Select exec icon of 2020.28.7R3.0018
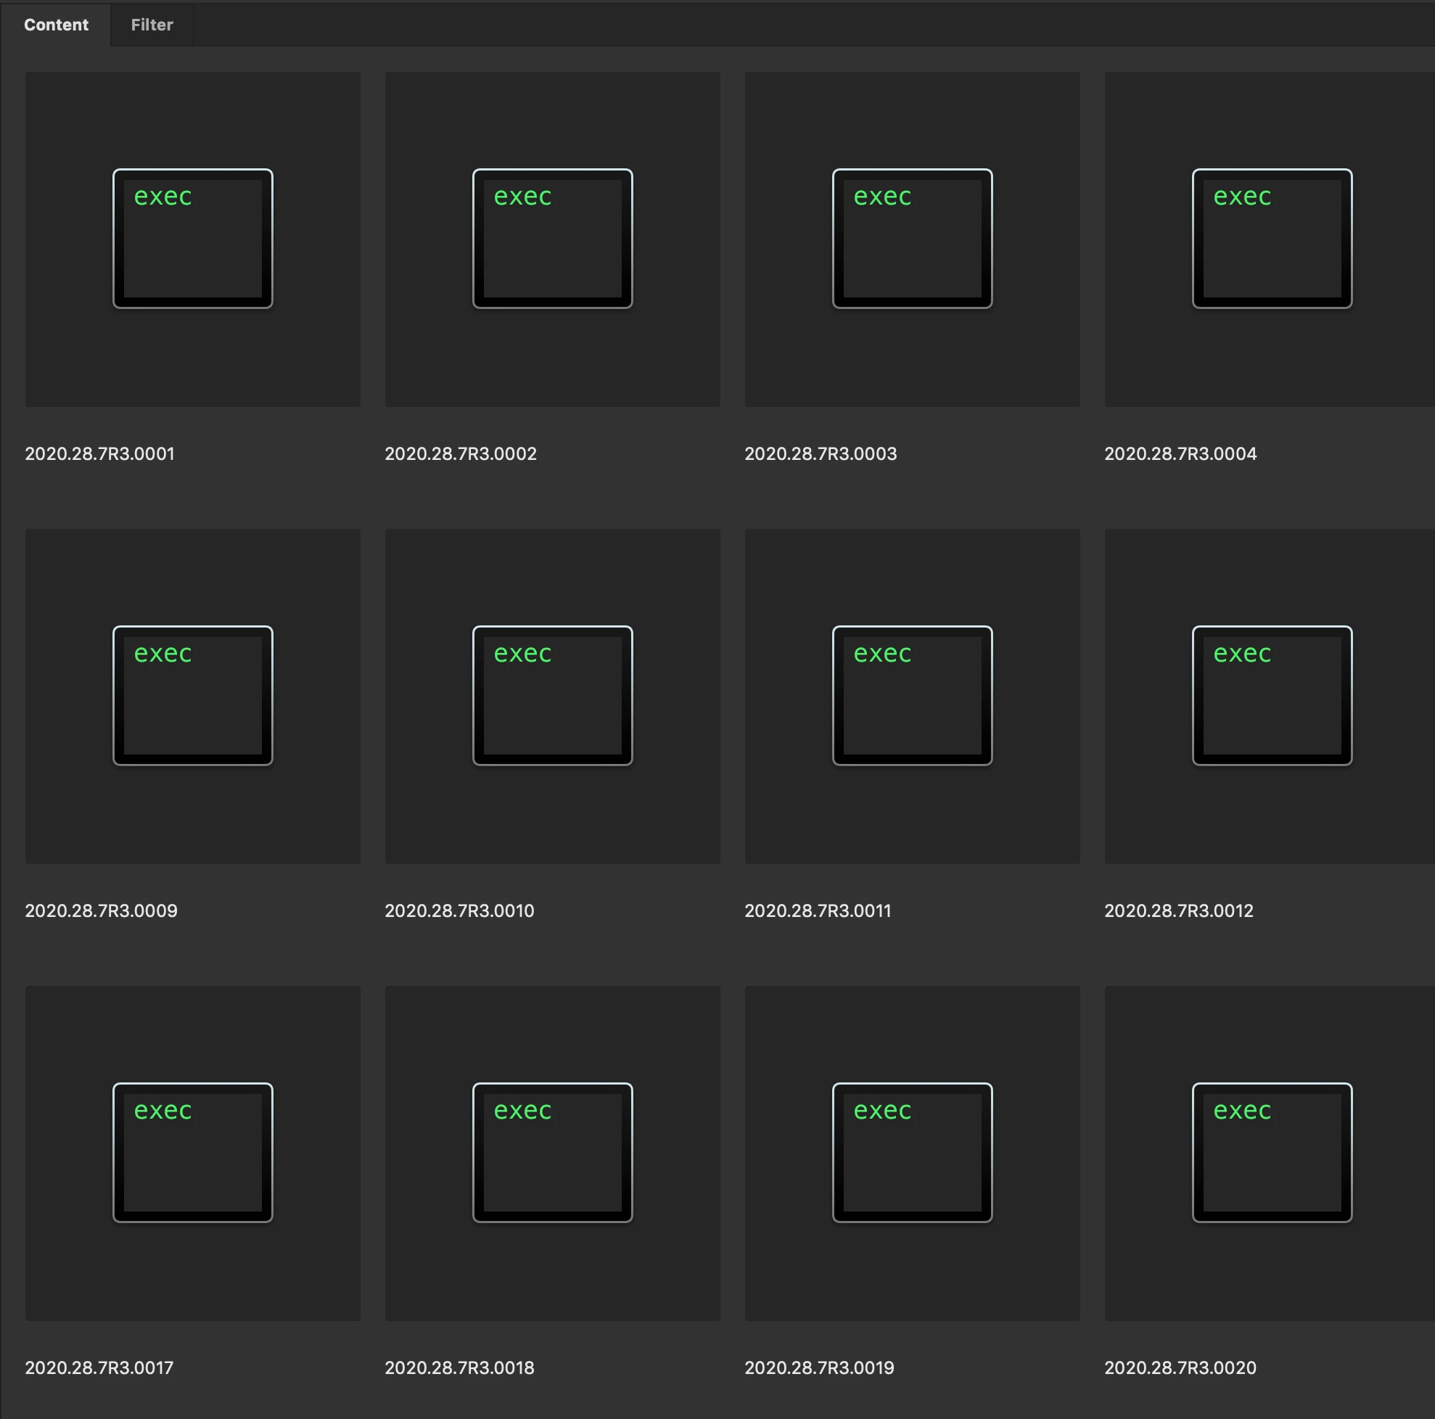Screen dimensions: 1435x1419 pos(552,1152)
